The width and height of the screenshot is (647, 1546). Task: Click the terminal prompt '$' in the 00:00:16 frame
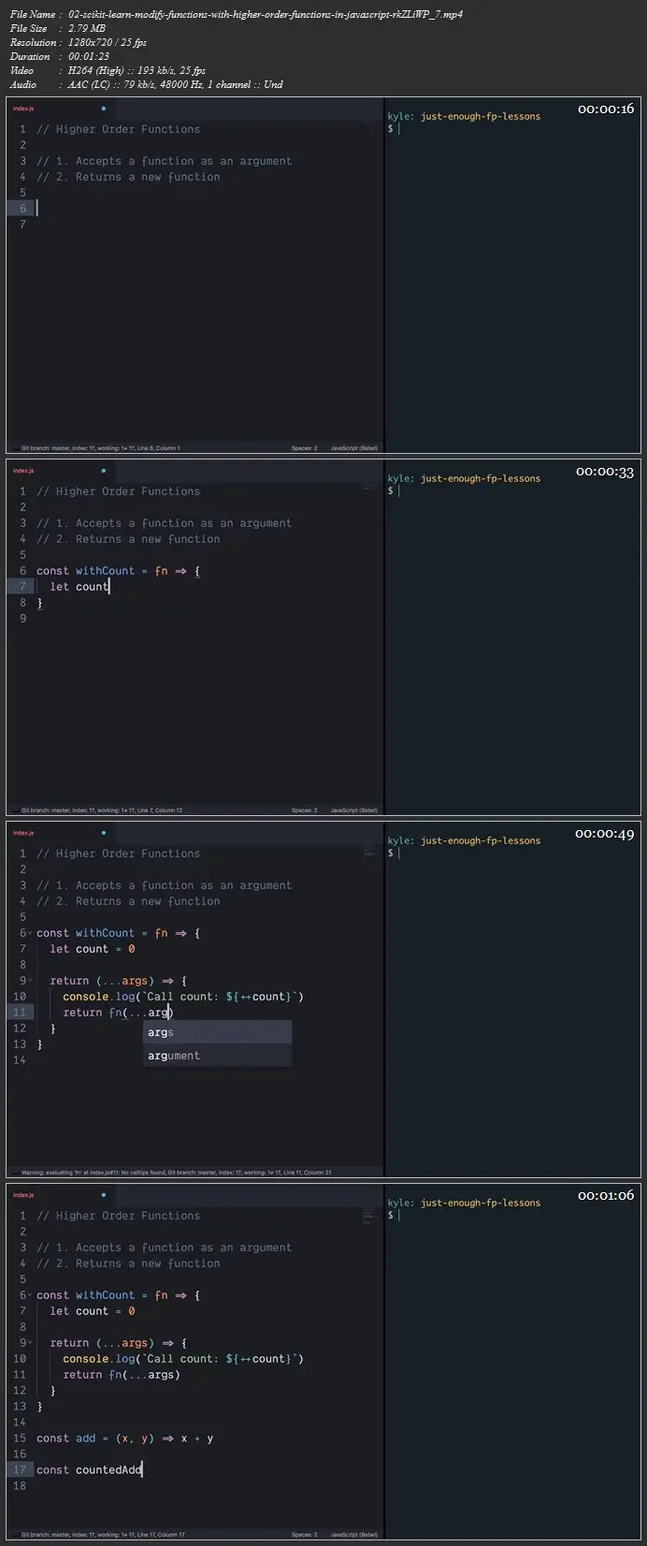pos(391,128)
